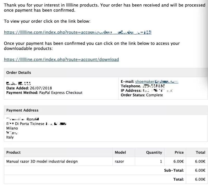Image resolution: width=208 pixels, height=189 pixels.
Task: Click the Di Porta Ticinese address line
Action: 36,124
